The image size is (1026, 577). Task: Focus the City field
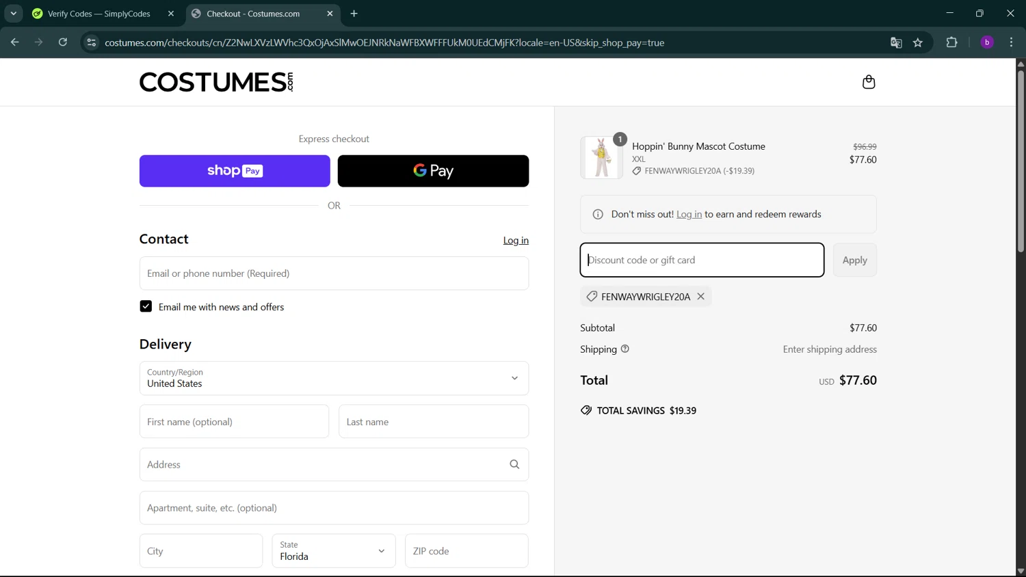(201, 551)
